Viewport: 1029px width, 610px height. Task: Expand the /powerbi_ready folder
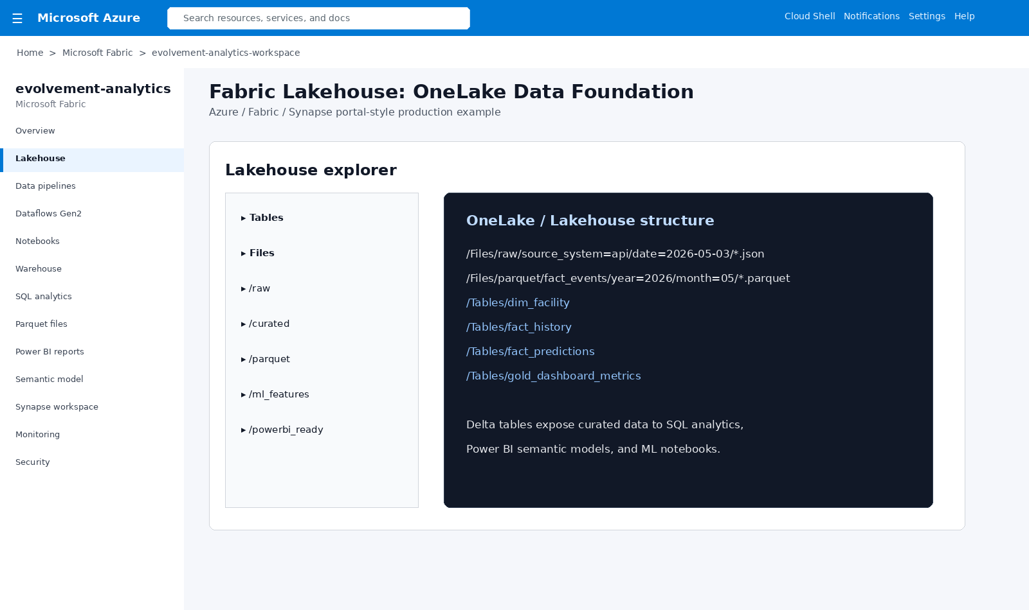[x=282, y=430]
